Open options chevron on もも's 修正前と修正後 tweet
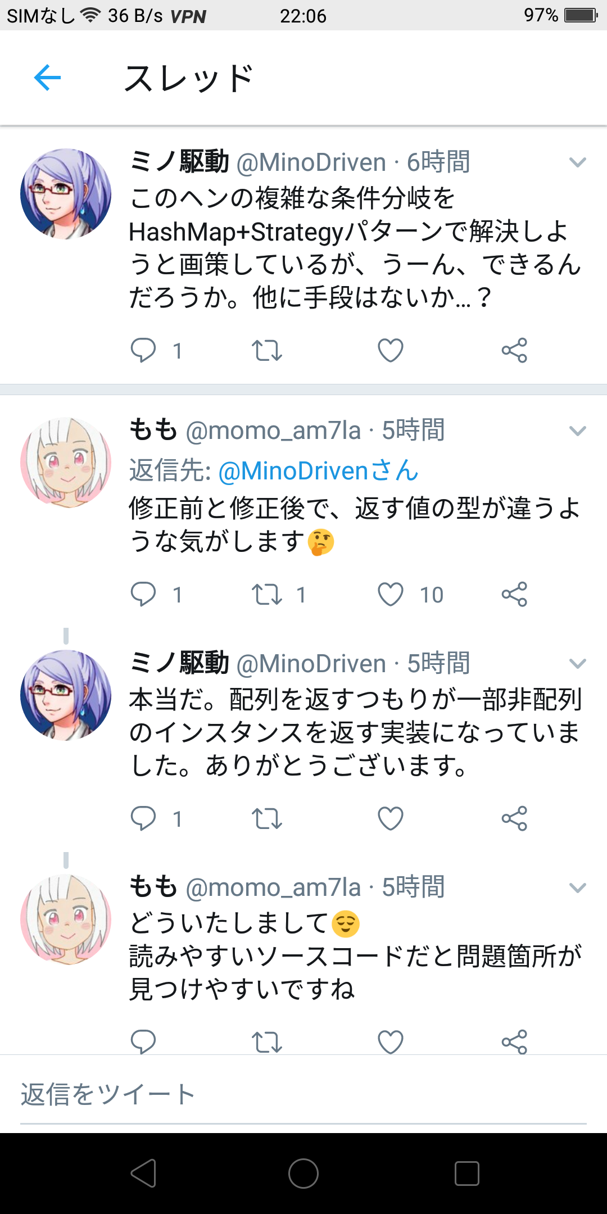The width and height of the screenshot is (607, 1214). click(x=577, y=431)
